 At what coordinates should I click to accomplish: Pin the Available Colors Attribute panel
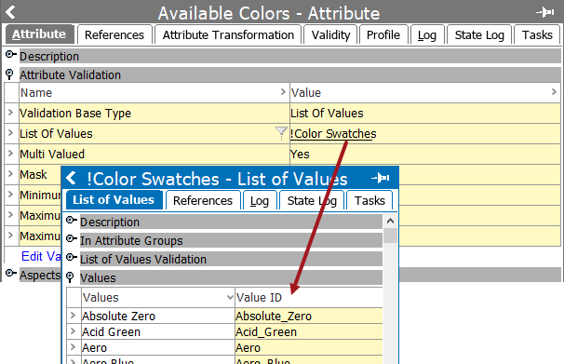click(x=545, y=13)
